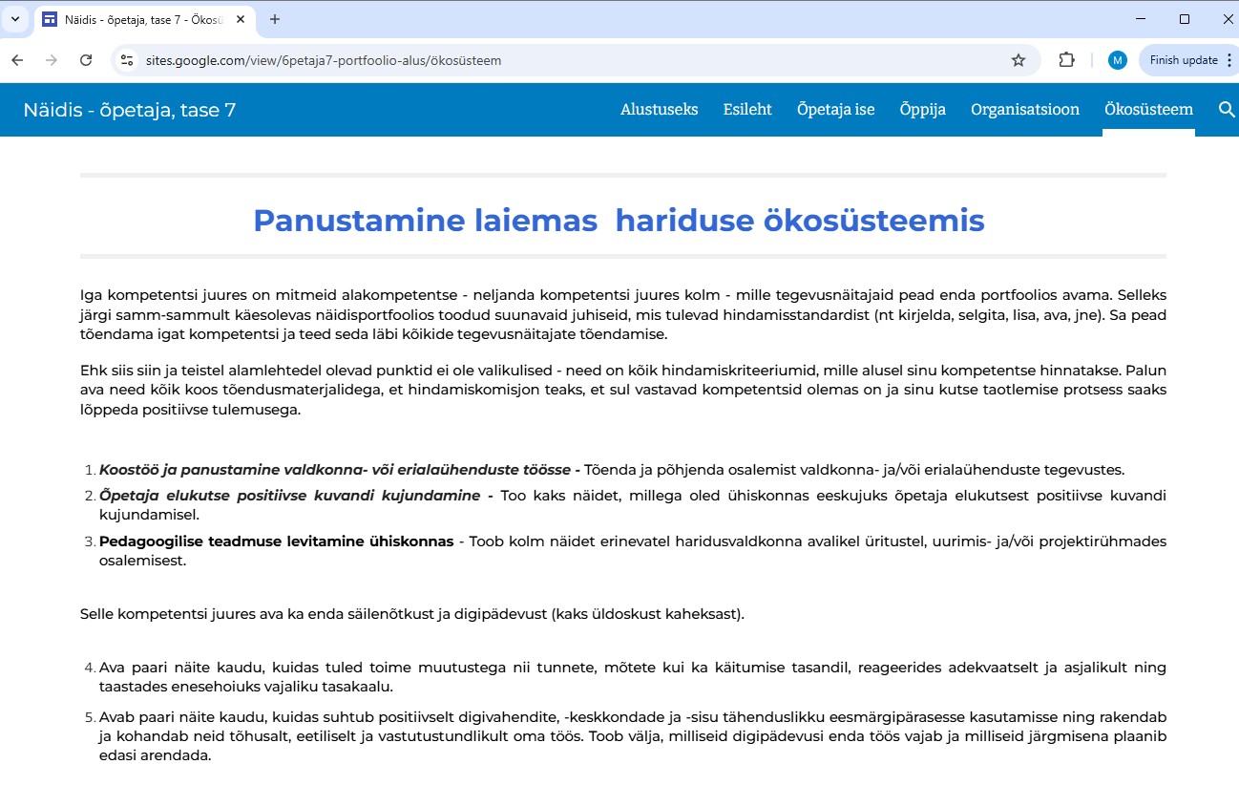Close the Näidis - õpetaja tab

[243, 19]
